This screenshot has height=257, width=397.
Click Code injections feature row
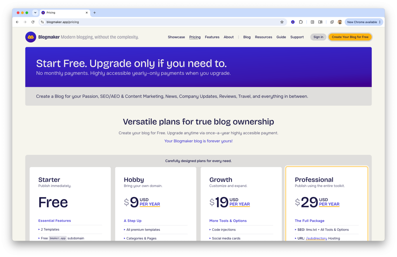(241, 230)
